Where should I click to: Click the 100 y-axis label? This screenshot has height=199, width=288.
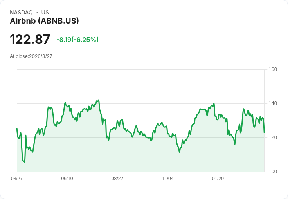tap(272, 172)
